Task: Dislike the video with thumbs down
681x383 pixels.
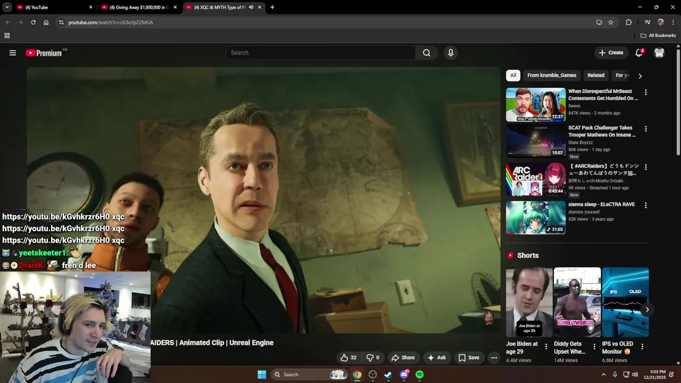Action: point(372,357)
